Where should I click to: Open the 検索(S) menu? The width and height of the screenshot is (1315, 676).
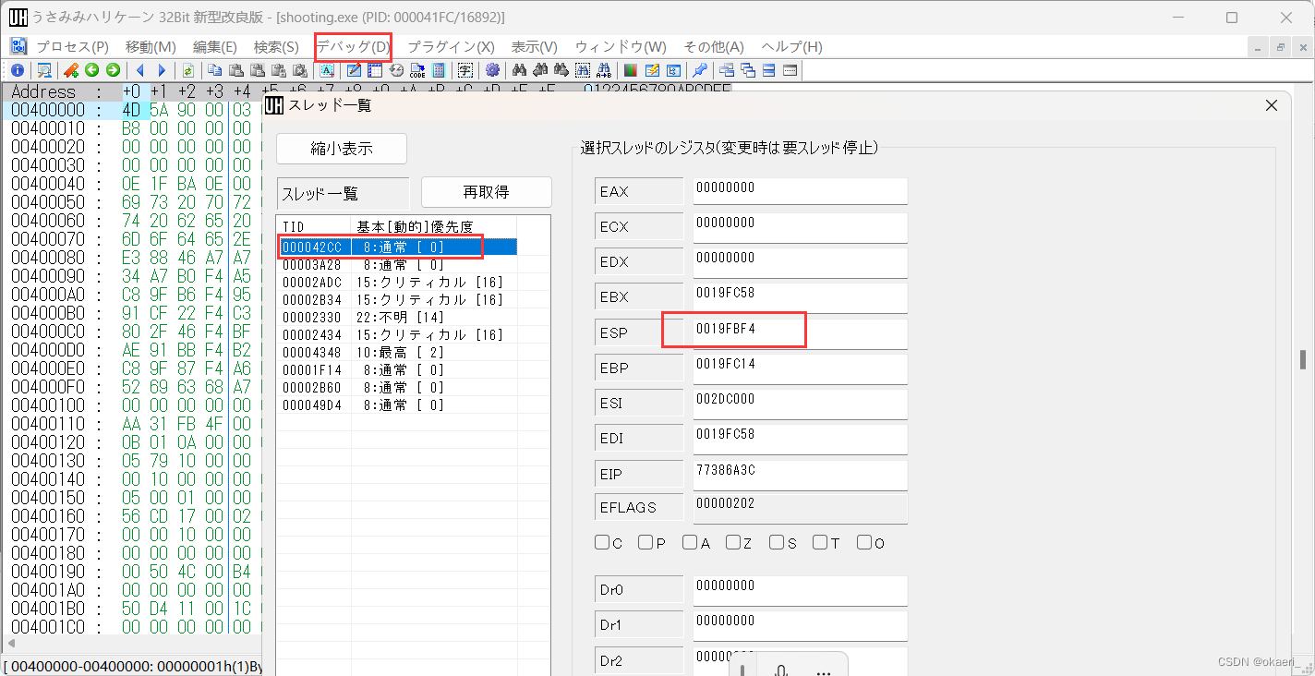coord(276,46)
